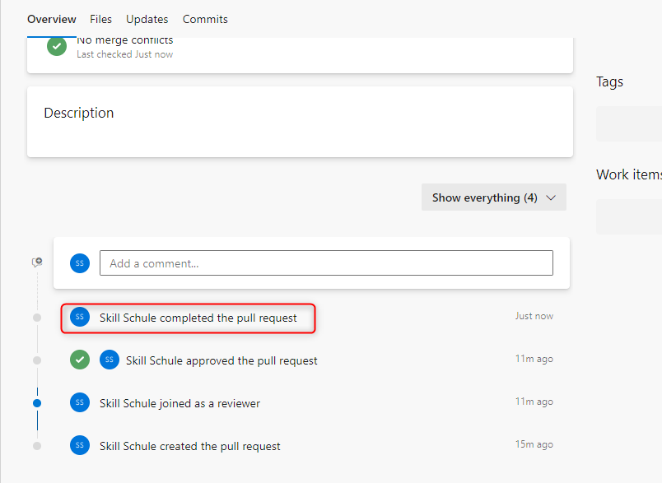Screen dimensions: 662x483
Task: Select the Overview tab
Action: pyautogui.click(x=51, y=19)
